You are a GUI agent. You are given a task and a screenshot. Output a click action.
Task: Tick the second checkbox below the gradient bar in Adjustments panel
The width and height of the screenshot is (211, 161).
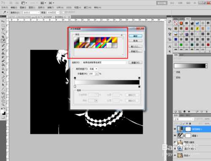175,77
